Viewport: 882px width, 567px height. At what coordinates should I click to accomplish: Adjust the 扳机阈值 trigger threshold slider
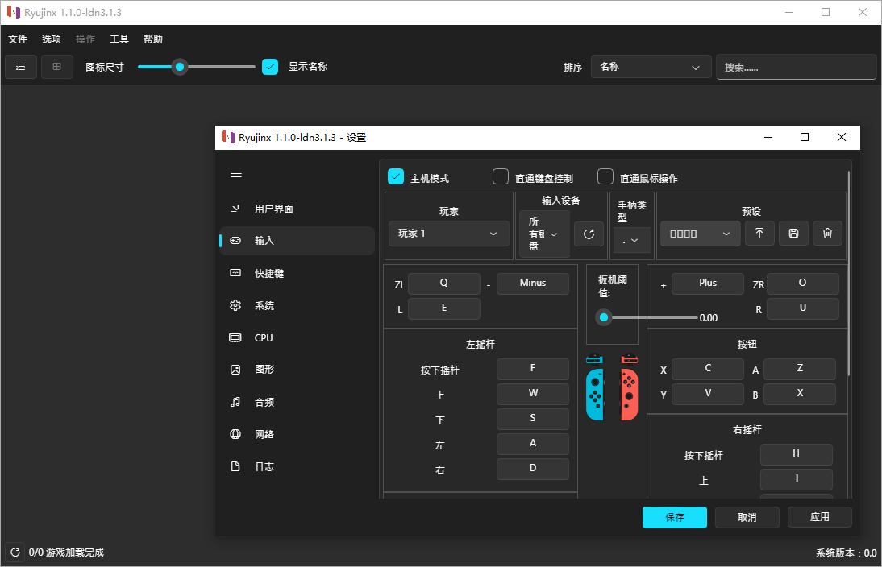tap(604, 317)
